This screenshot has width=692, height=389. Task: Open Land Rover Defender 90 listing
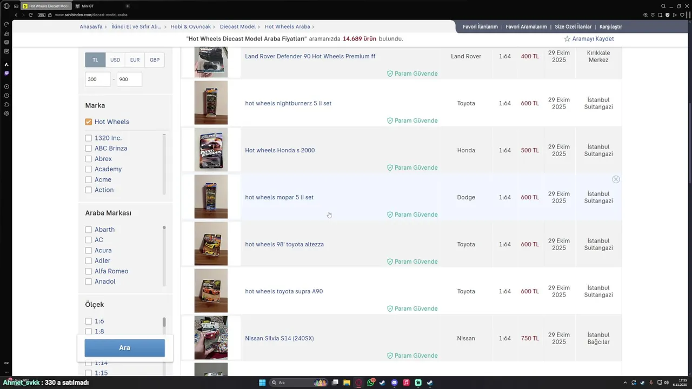click(310, 56)
